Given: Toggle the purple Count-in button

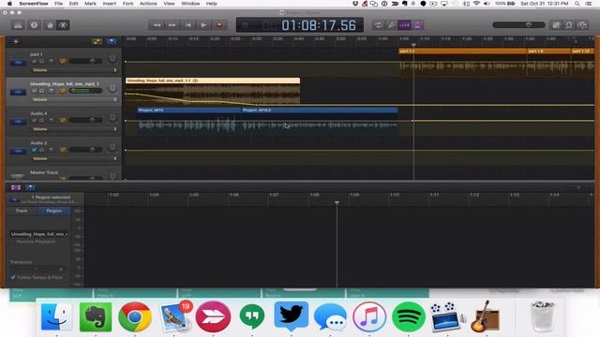Looking at the screenshot, I should (x=404, y=25).
